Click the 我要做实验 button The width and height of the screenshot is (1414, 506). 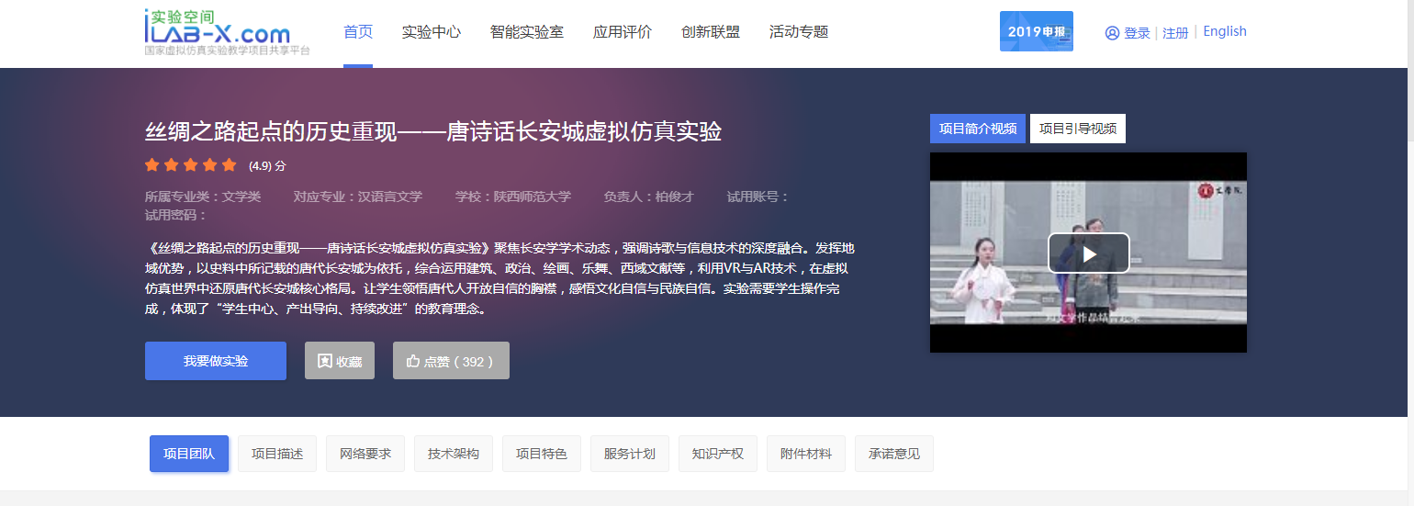(x=216, y=361)
